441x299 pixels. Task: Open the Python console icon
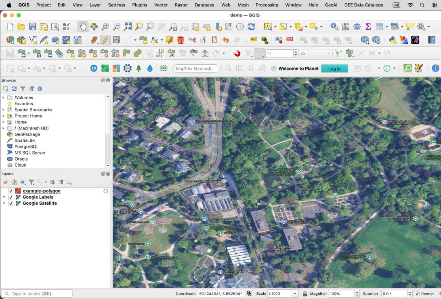pos(393,40)
